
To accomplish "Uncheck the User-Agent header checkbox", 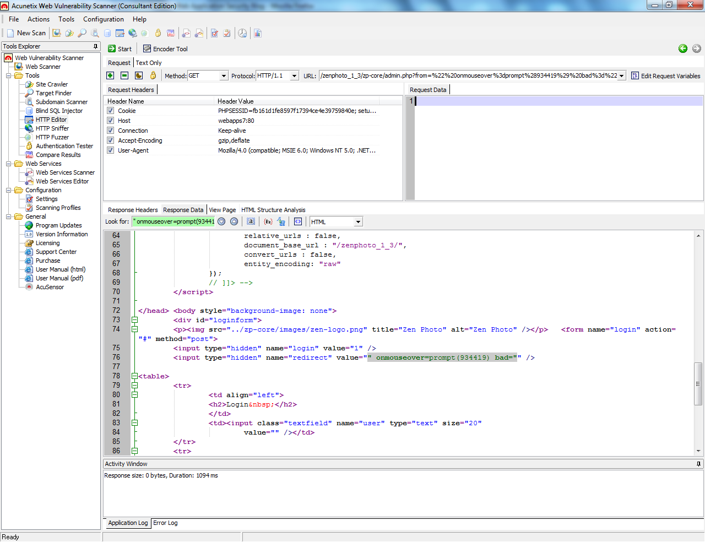I will point(110,150).
